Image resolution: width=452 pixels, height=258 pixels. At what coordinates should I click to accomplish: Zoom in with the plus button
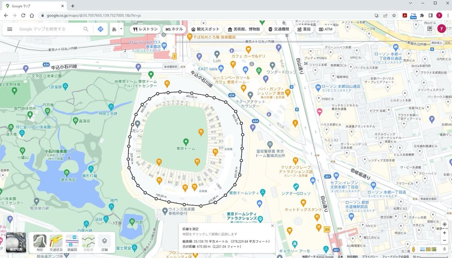coord(445,232)
